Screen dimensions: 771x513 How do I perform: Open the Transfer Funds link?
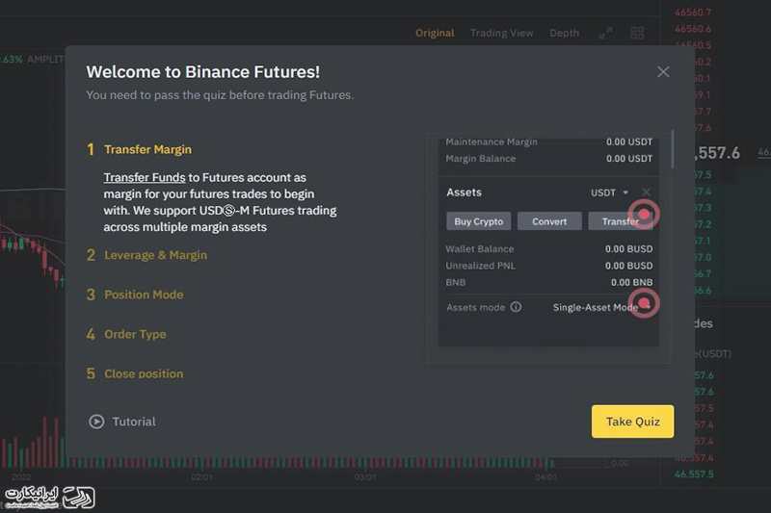click(x=144, y=177)
